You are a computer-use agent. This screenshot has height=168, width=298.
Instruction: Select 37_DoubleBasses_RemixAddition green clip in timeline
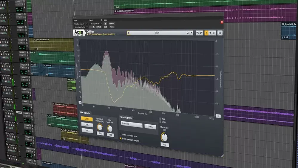62,122
